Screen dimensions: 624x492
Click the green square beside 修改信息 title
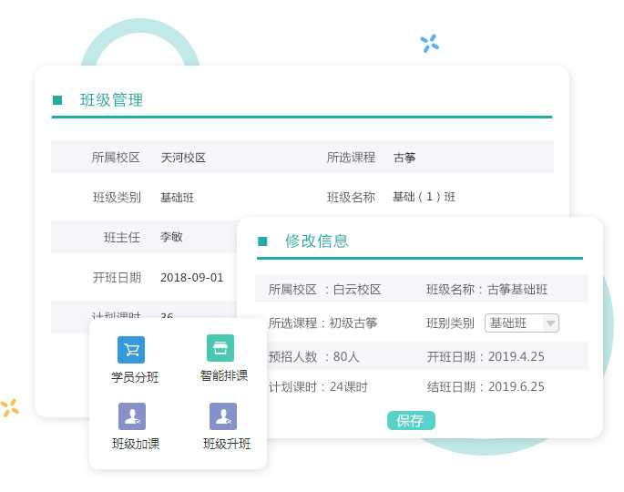[262, 241]
